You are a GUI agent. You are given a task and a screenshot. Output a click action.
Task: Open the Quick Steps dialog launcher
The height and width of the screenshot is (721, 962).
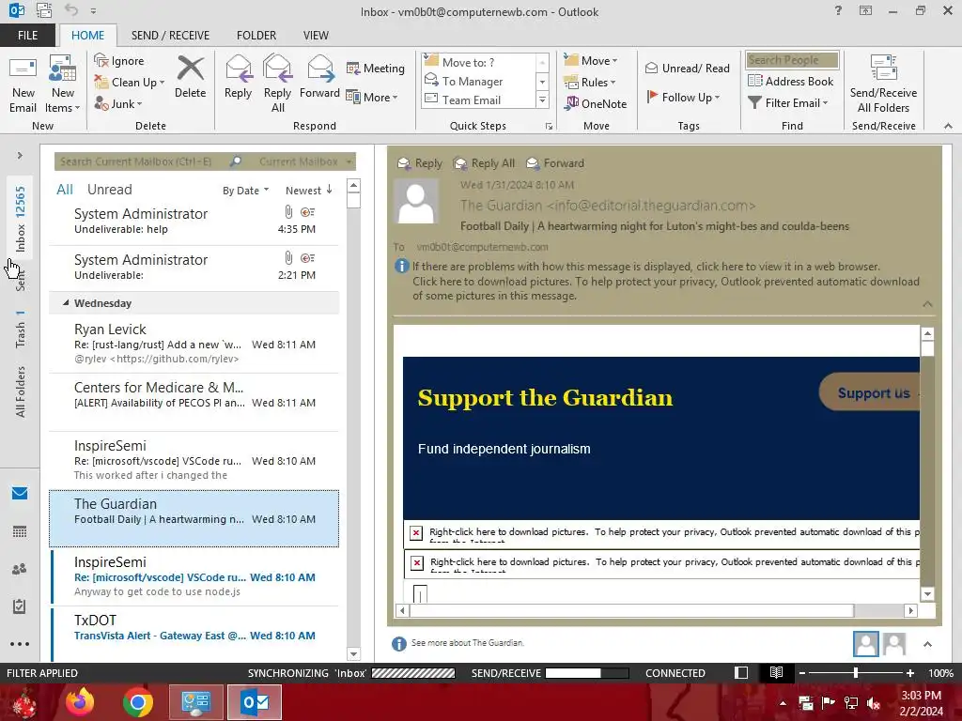pyautogui.click(x=549, y=127)
